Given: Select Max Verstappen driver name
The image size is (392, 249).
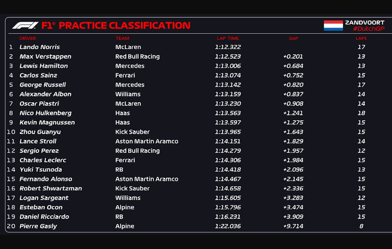Looking at the screenshot, I should pos(45,57).
